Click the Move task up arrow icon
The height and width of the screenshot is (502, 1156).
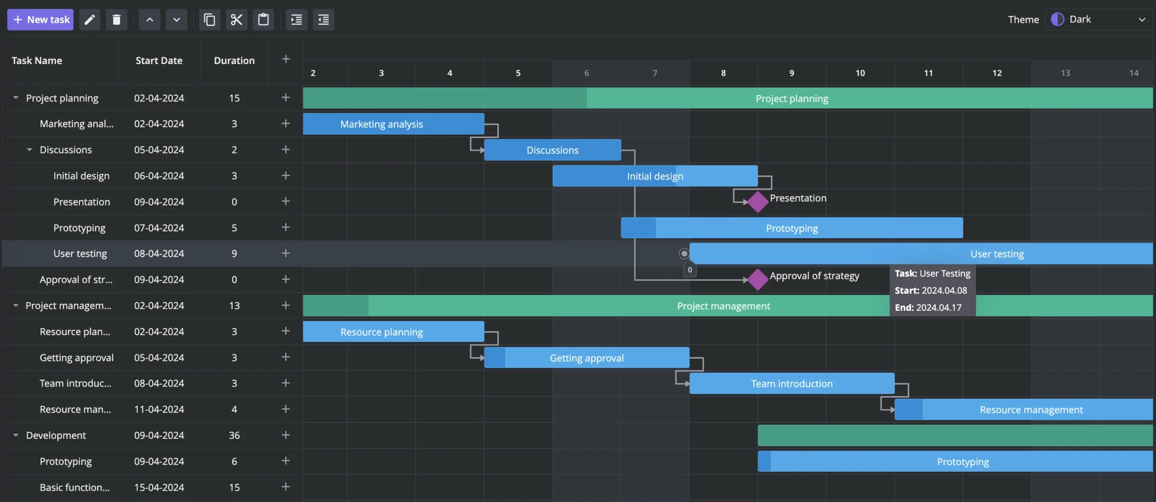[x=149, y=19]
